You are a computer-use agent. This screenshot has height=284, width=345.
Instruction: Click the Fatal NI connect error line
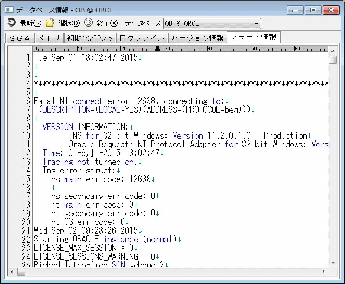pos(130,101)
